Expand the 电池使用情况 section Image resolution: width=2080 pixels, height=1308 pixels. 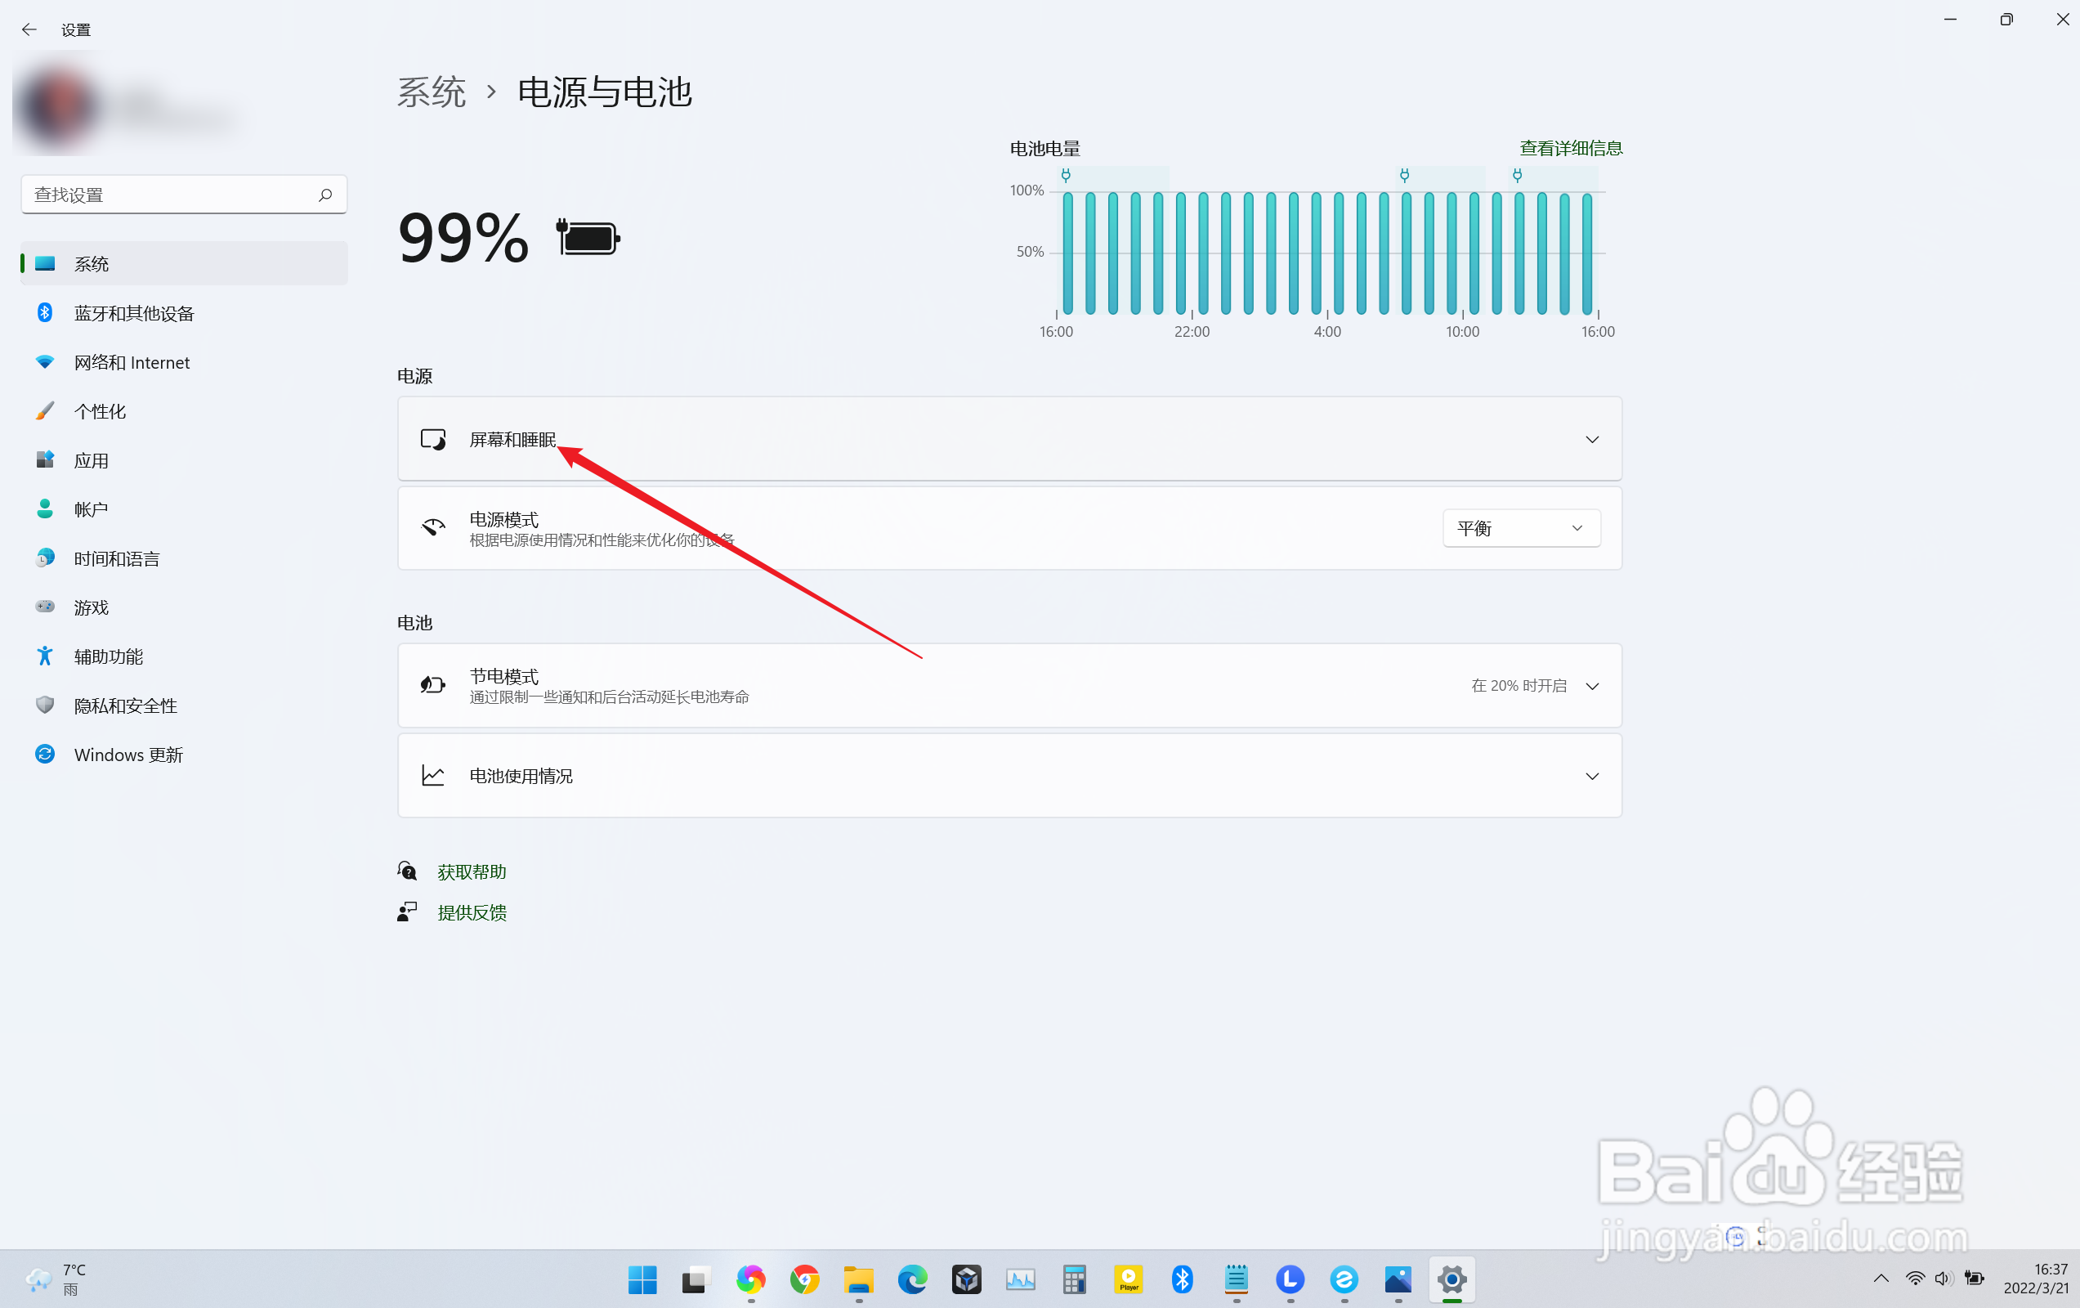click(x=1591, y=776)
